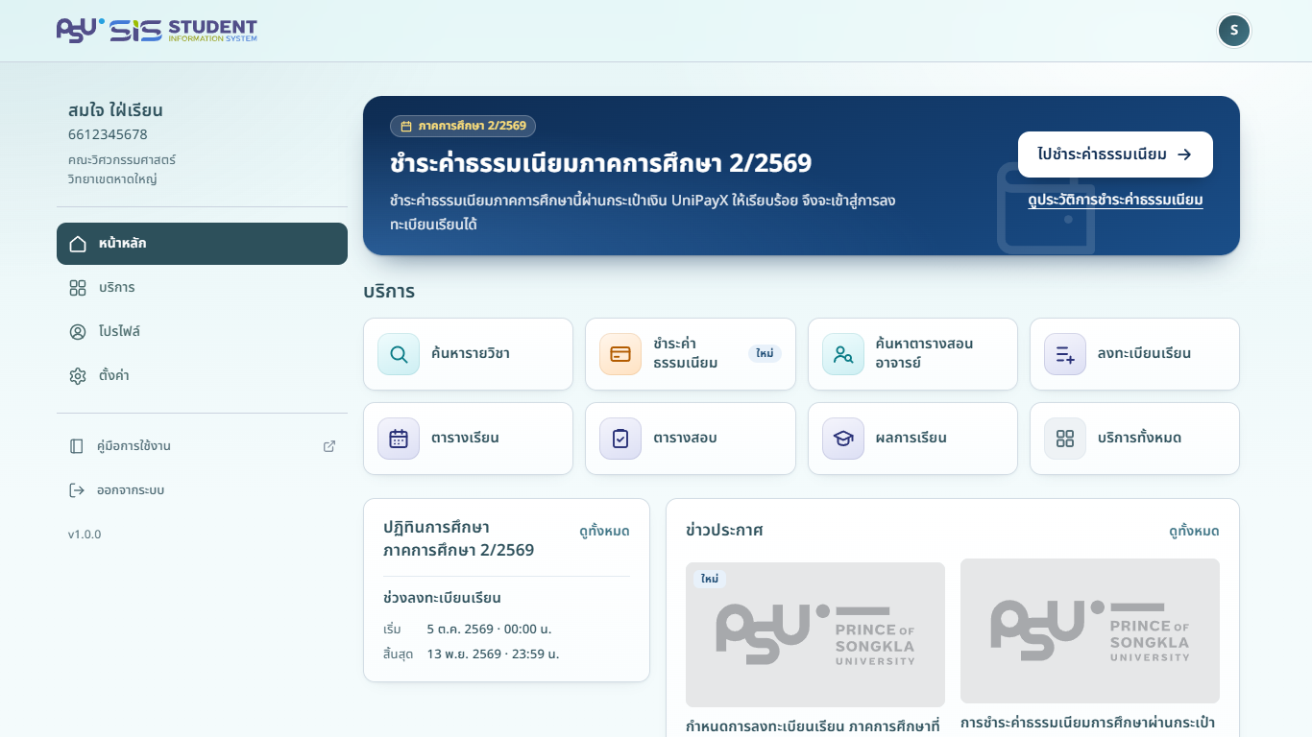This screenshot has height=737, width=1312.
Task: Click the end date 13 พ.ย. 2569 · 23:59 น.
Action: (x=493, y=654)
